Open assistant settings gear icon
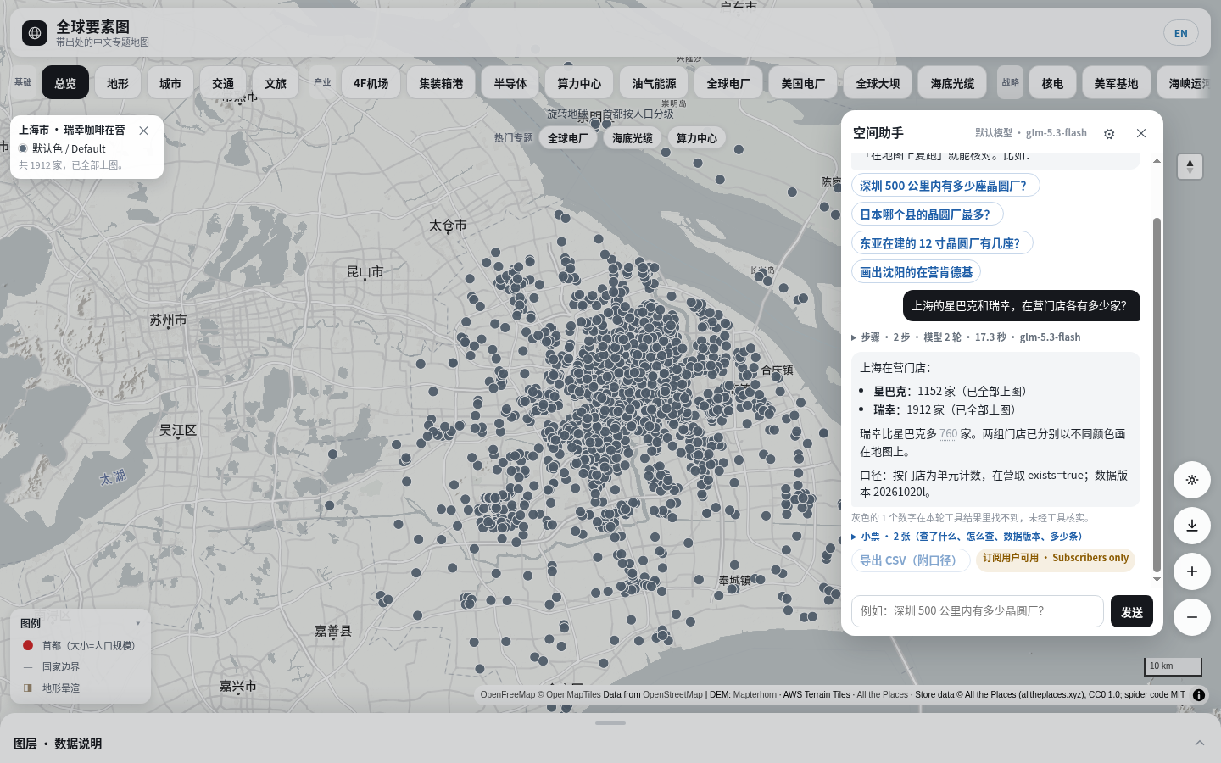Viewport: 1221px width, 763px height. pos(1109,134)
